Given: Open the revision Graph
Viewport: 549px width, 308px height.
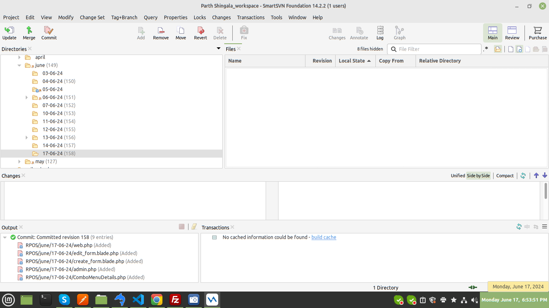Looking at the screenshot, I should coord(399,33).
